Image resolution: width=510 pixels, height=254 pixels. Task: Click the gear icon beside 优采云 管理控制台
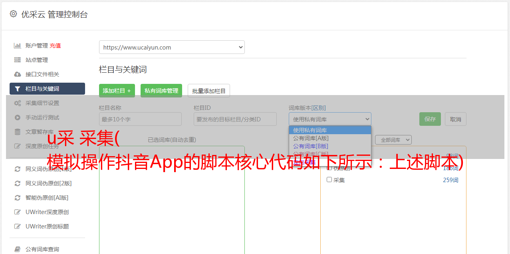(x=14, y=14)
